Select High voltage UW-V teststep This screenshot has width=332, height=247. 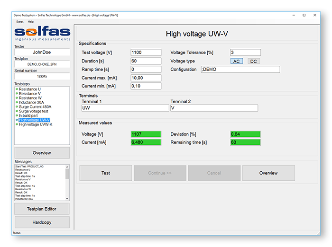[x=34, y=120]
